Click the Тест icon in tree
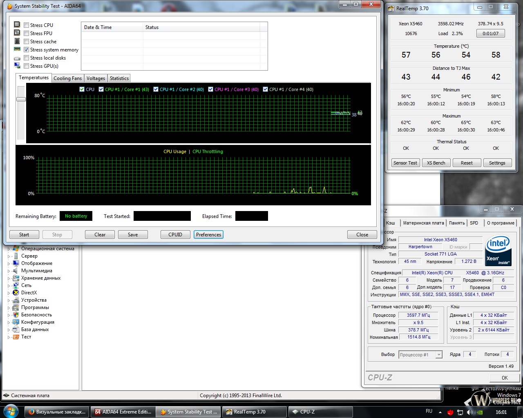The width and height of the screenshot is (523, 418). click(16, 337)
